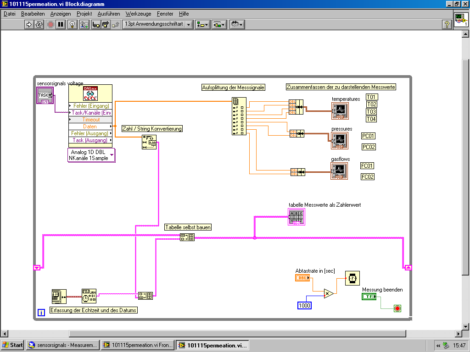The height and width of the screenshot is (352, 470).
Task: Toggle the Pause button in toolbar
Action: point(61,24)
